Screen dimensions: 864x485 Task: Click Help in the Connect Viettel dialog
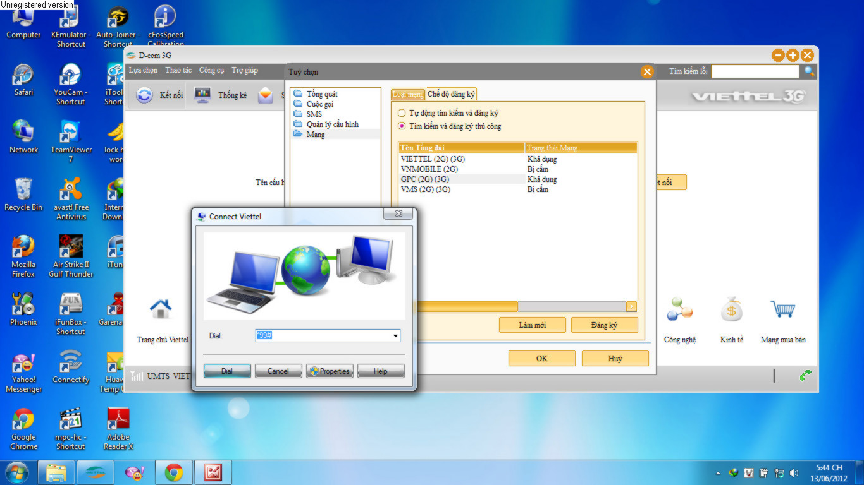click(x=381, y=371)
